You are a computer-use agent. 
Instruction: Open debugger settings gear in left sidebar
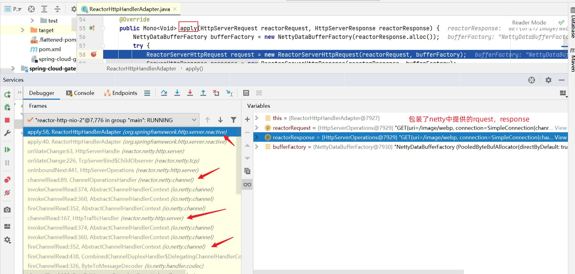(x=7, y=240)
